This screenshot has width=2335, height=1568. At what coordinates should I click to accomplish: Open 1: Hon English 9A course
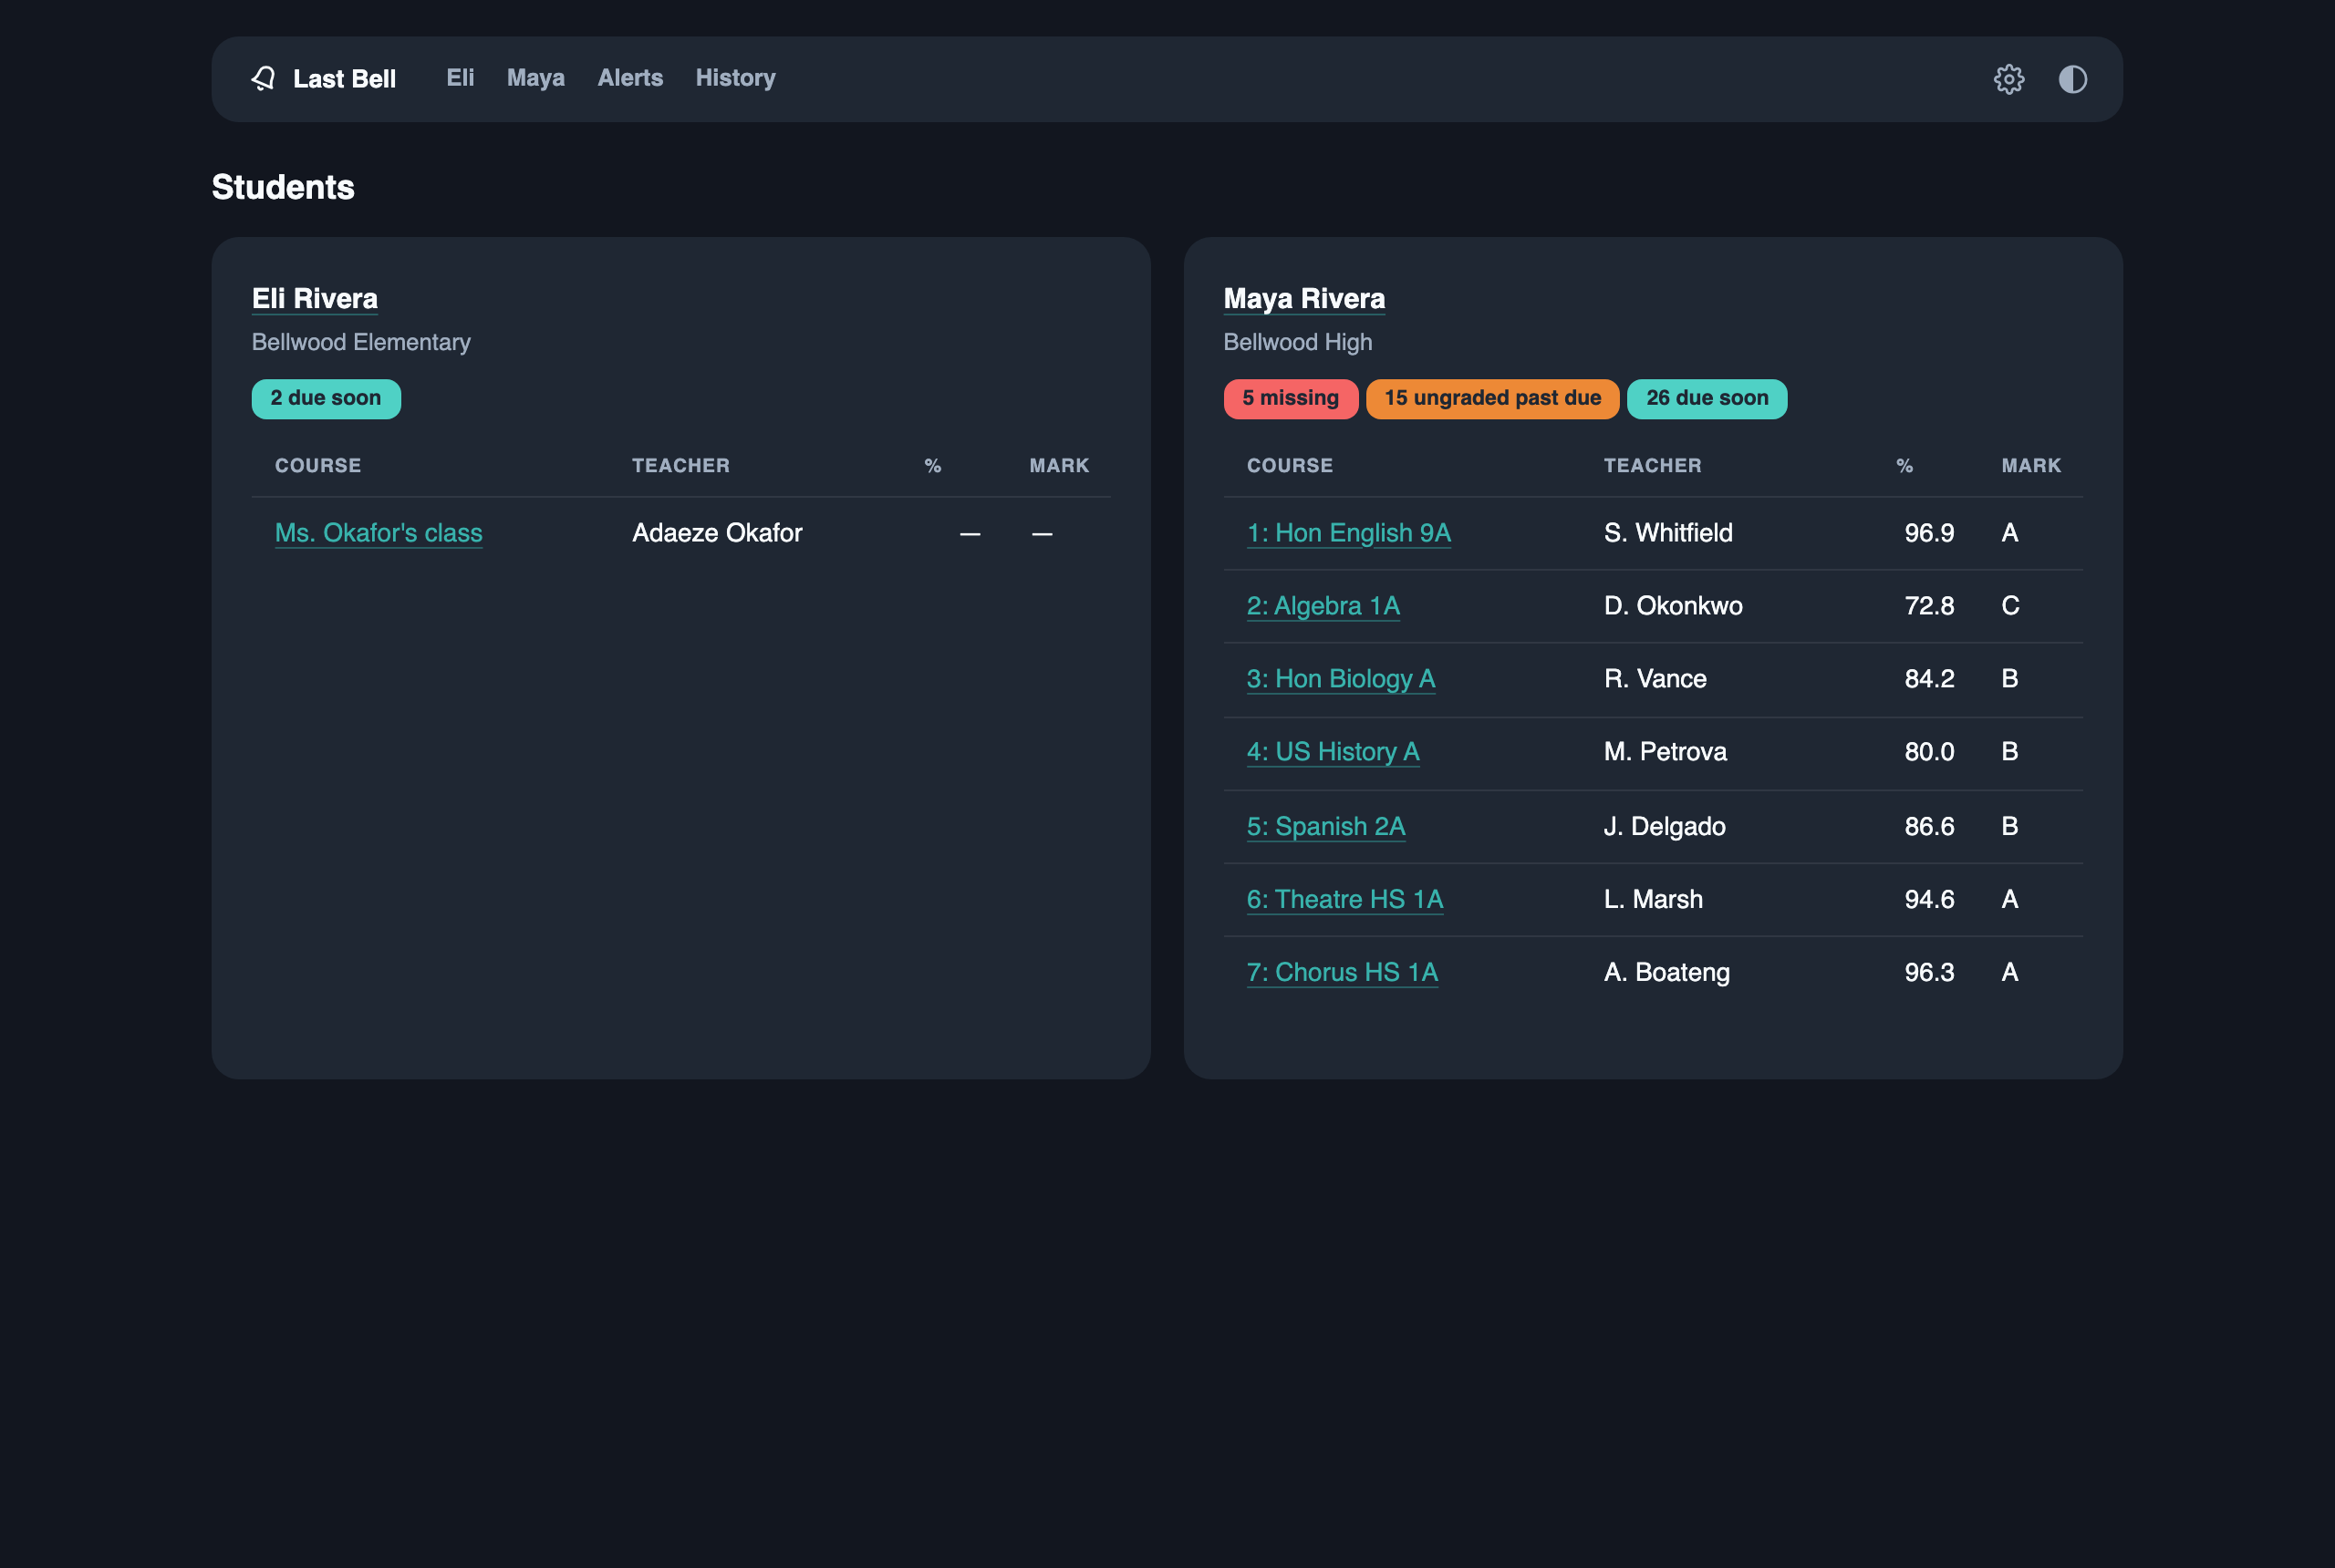(1349, 533)
